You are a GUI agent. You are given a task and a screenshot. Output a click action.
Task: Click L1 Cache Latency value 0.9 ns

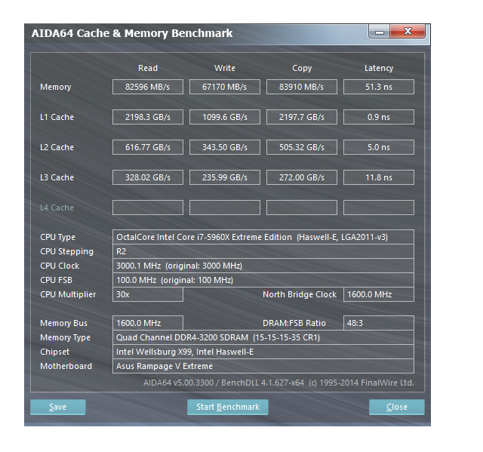[379, 117]
